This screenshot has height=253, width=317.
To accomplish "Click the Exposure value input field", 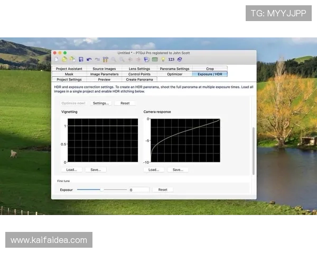I will pos(138,190).
